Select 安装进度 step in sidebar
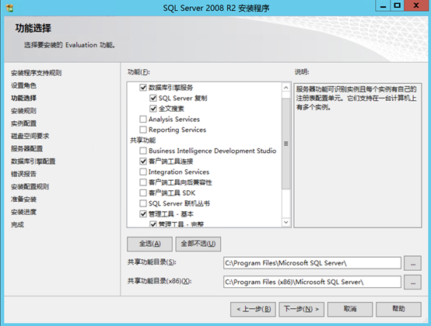Screen dimensions: 431x326 [x=23, y=212]
